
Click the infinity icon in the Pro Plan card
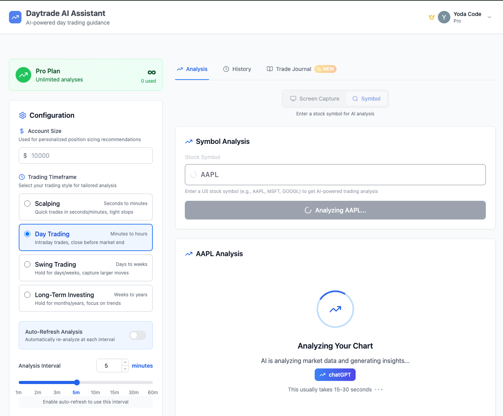click(x=151, y=73)
